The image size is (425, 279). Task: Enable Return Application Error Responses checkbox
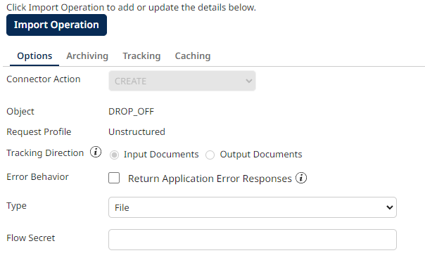[114, 178]
